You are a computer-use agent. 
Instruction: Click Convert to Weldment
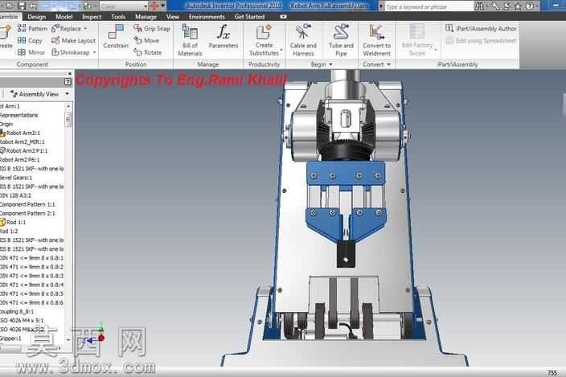click(376, 40)
